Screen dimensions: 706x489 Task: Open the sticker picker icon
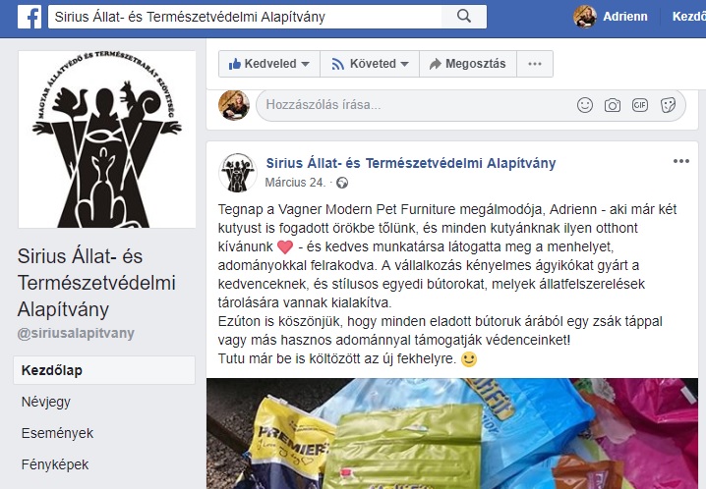(668, 105)
